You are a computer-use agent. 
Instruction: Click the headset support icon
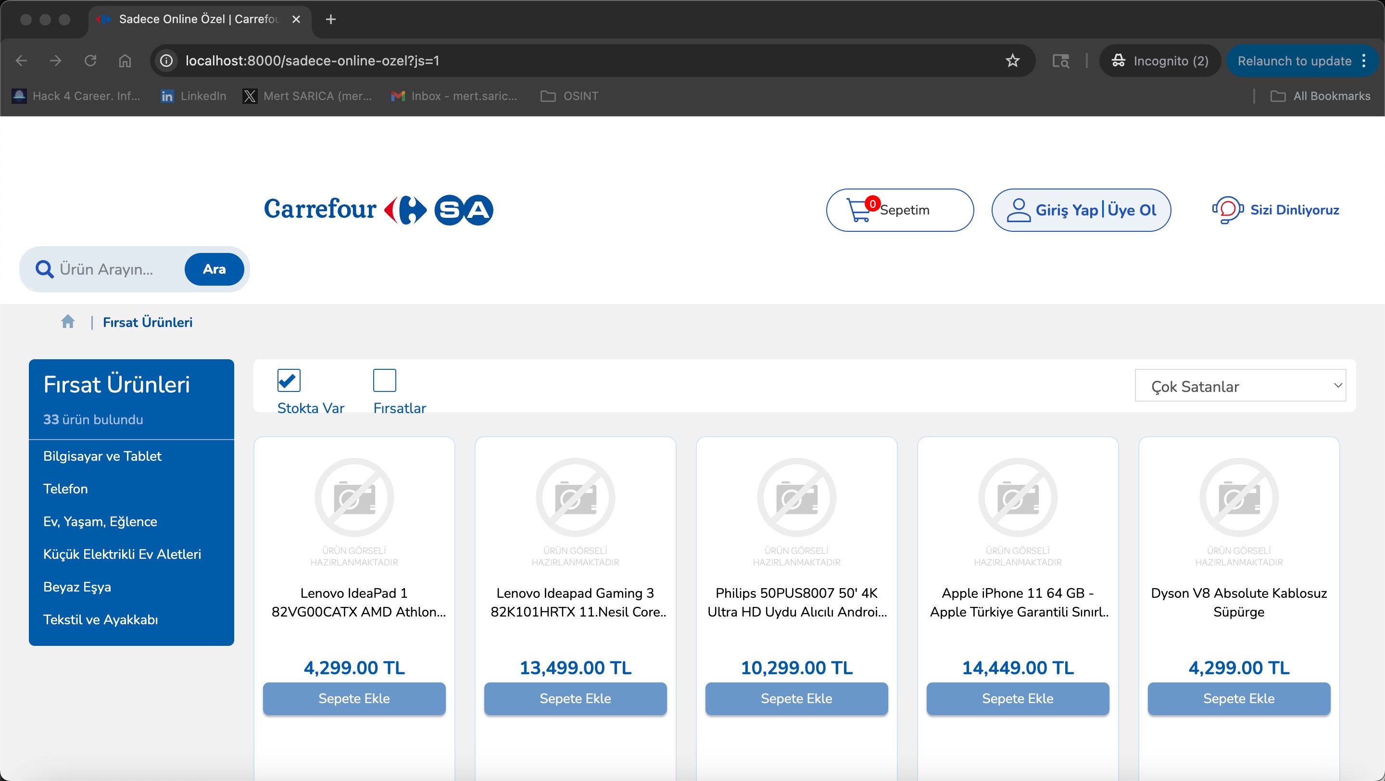pos(1228,210)
